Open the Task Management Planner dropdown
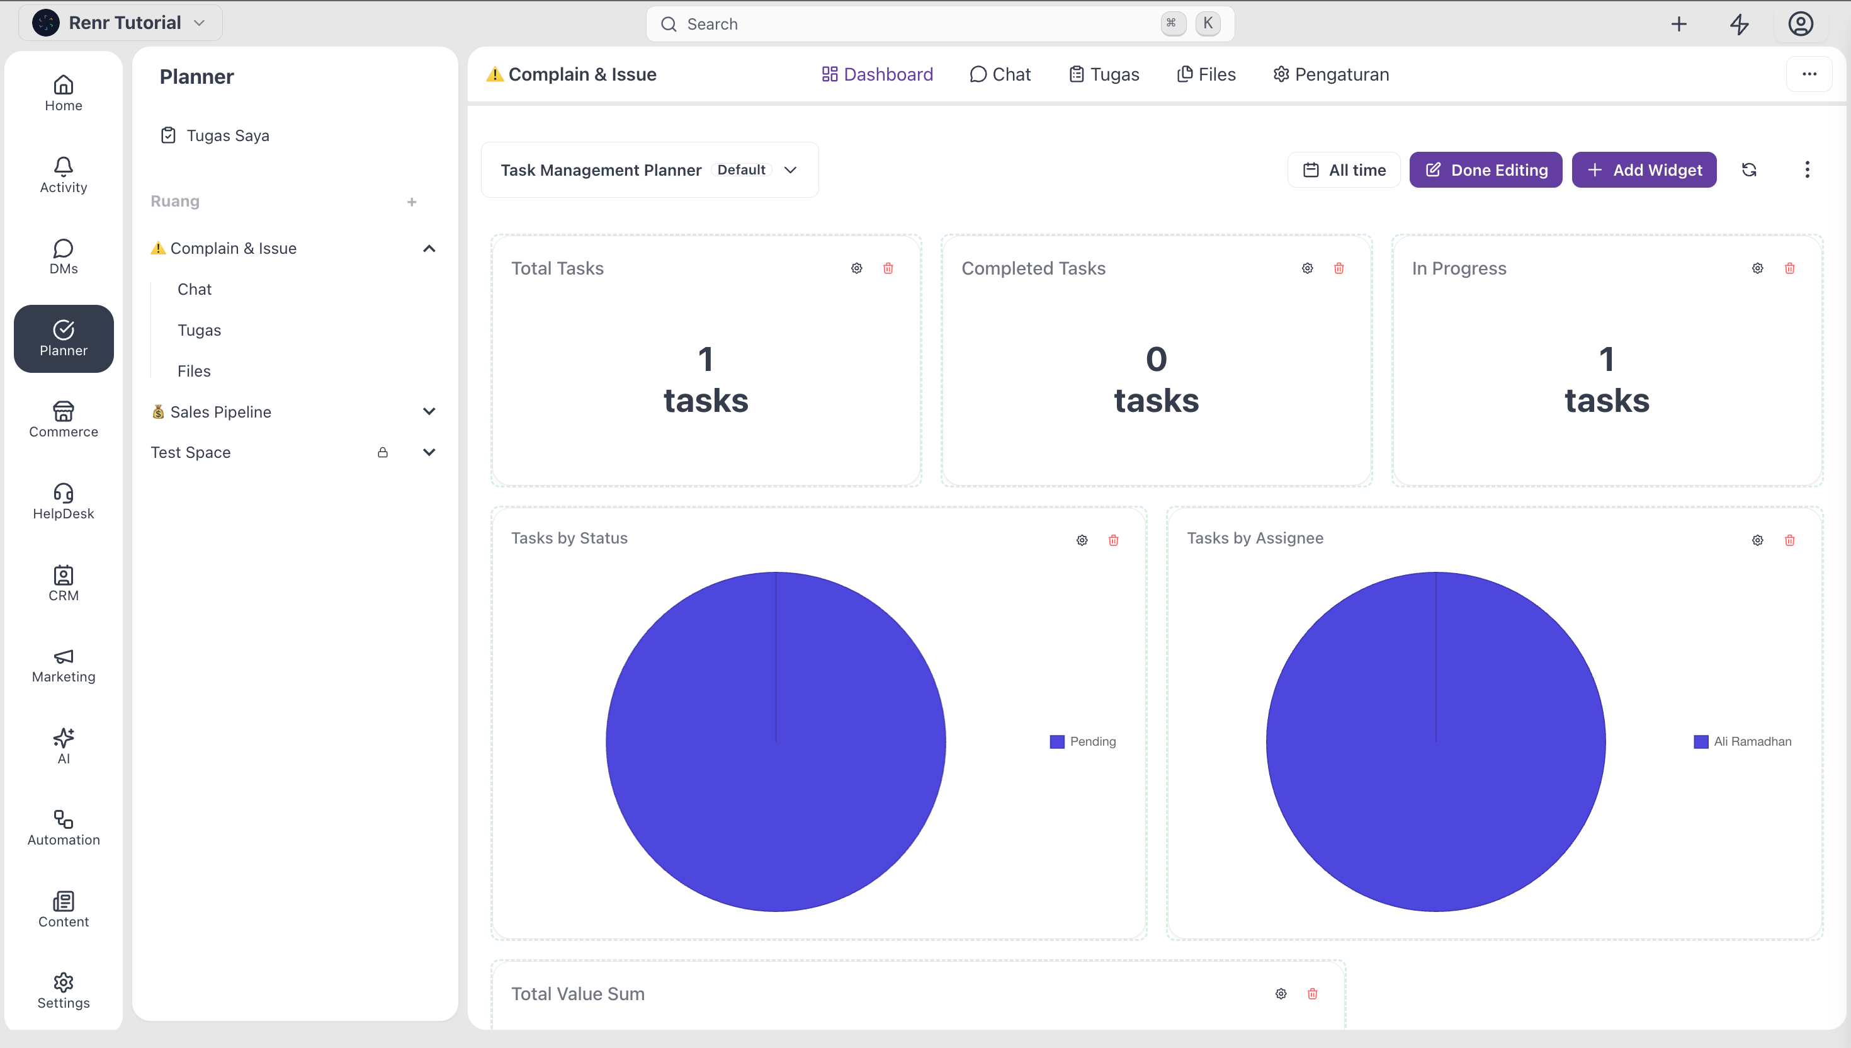The width and height of the screenshot is (1851, 1048). pyautogui.click(x=649, y=170)
